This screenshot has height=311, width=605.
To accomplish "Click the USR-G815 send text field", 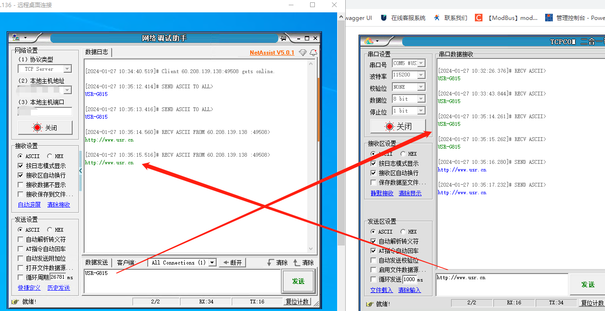I will tap(180, 281).
